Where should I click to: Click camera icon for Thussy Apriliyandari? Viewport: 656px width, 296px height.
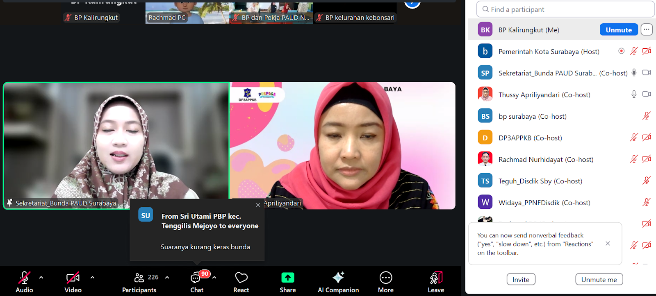pyautogui.click(x=647, y=94)
